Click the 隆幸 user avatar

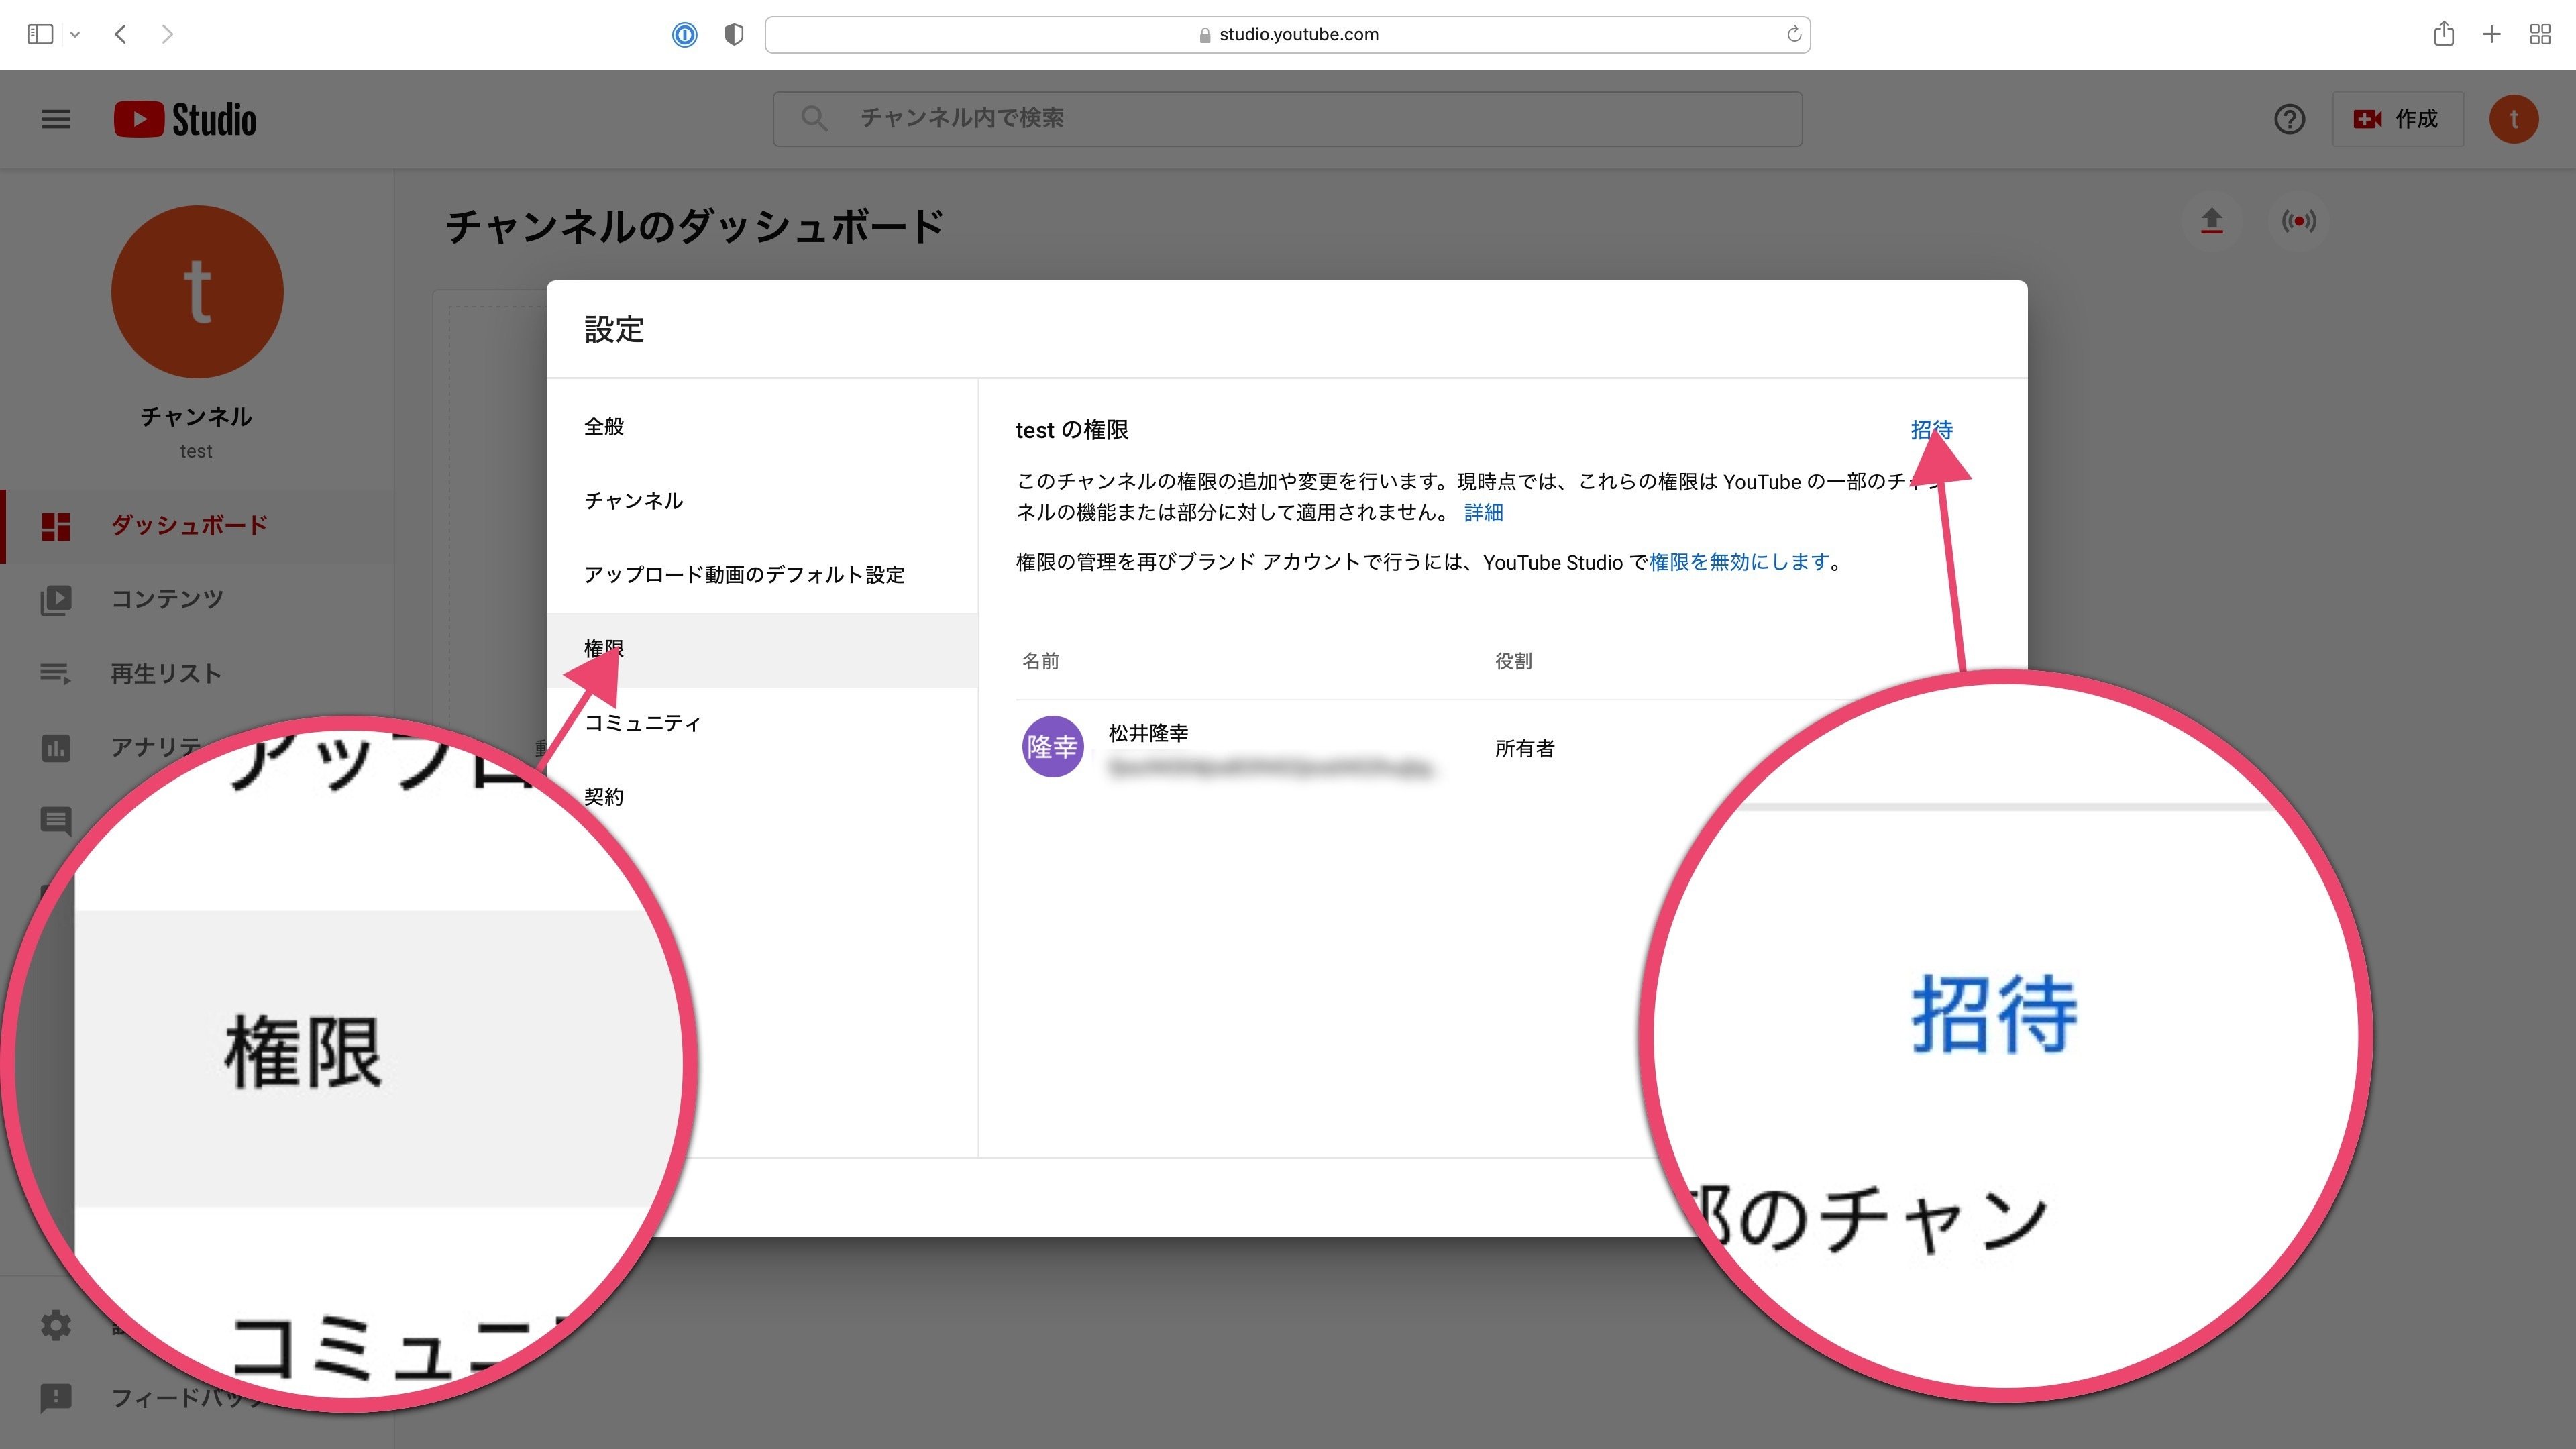[1052, 747]
